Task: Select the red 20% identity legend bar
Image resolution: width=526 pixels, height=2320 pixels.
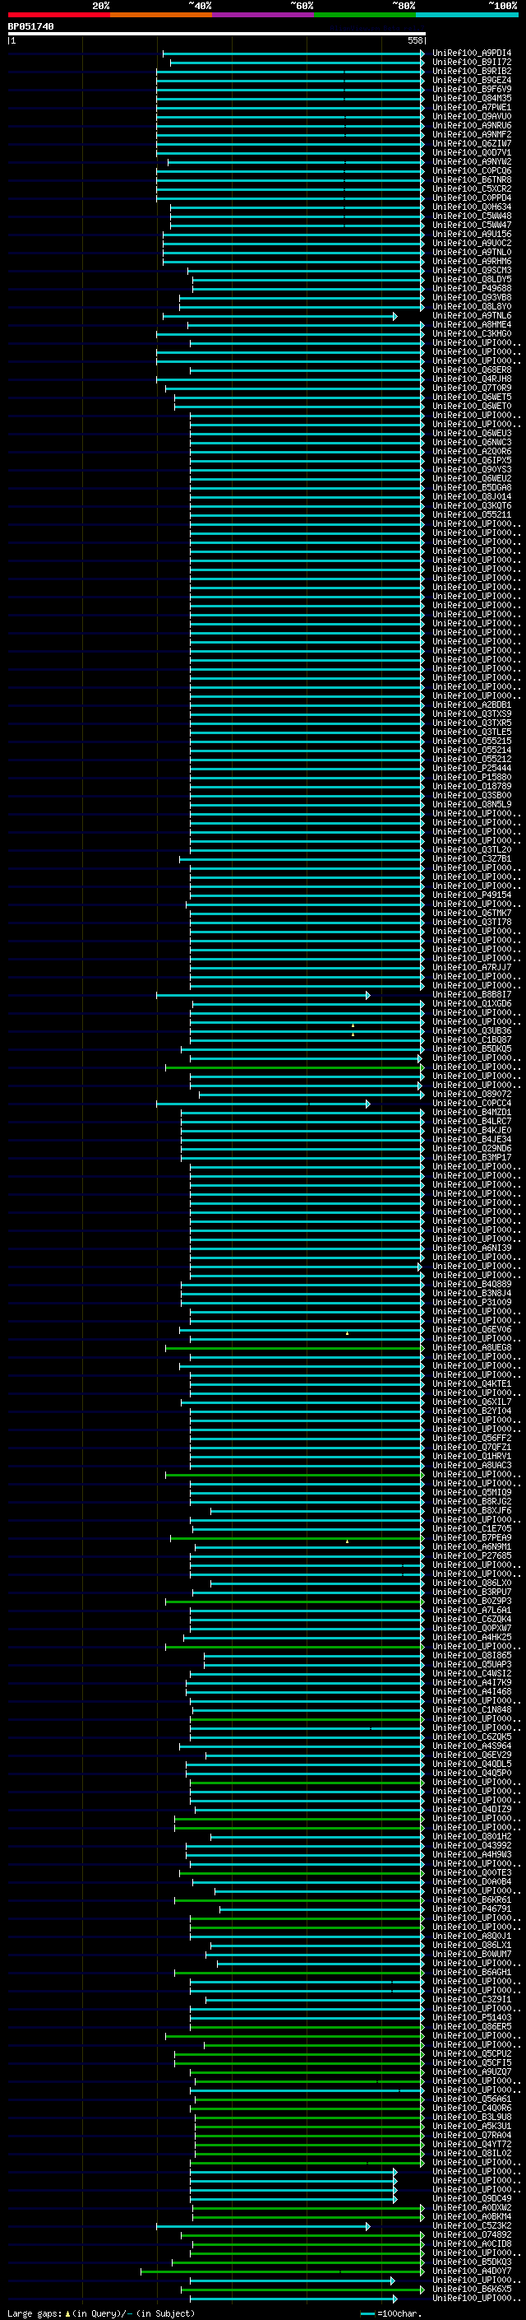Action: coord(58,15)
